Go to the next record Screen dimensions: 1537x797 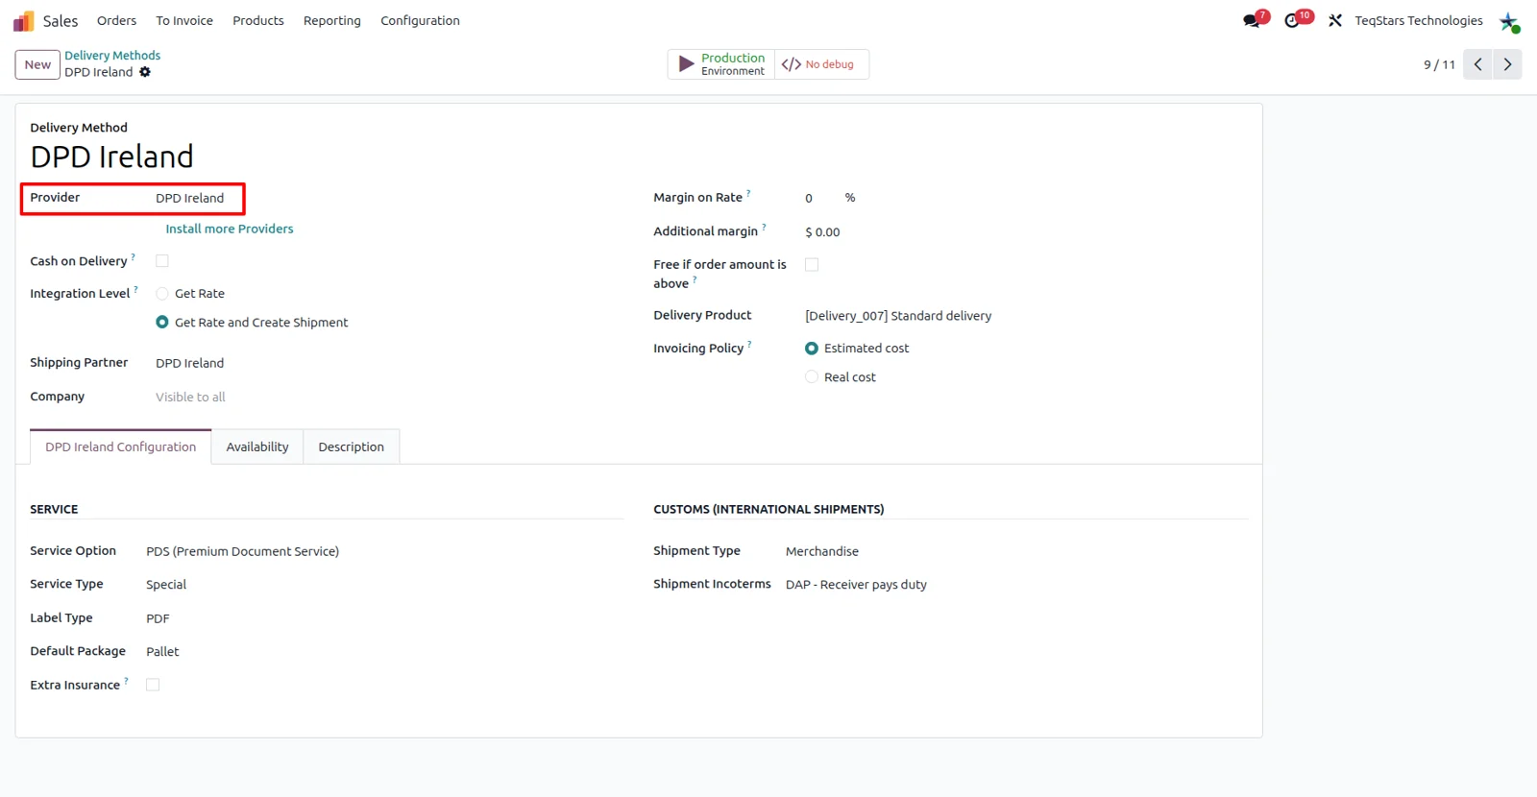(x=1507, y=64)
